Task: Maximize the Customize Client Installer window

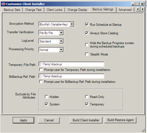Action: click(137, 4)
